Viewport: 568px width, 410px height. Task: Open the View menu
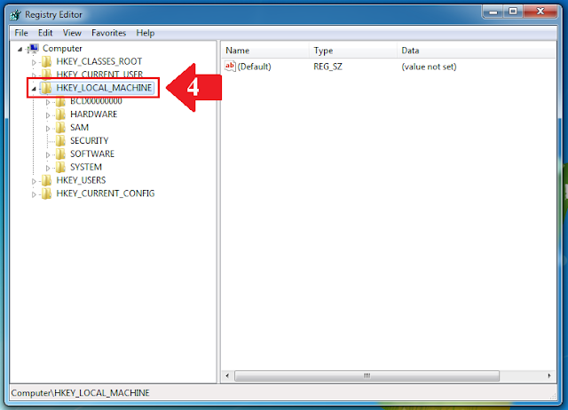[x=72, y=33]
